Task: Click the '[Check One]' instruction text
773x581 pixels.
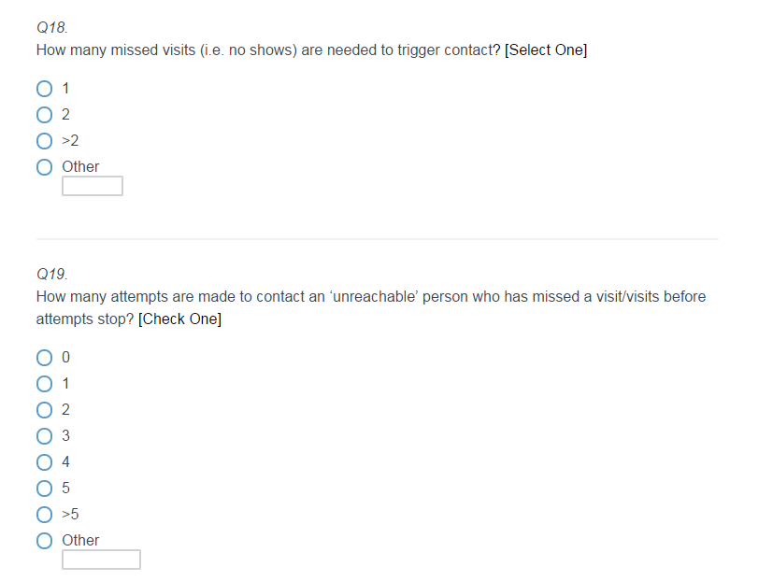Action: [179, 319]
